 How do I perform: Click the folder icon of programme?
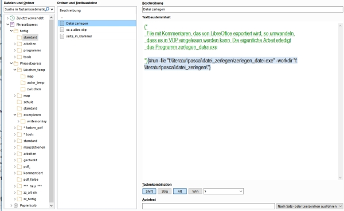(x=19, y=50)
